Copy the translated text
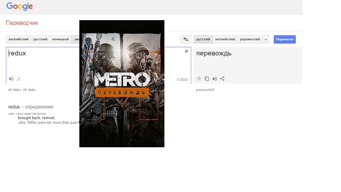Image resolution: width=341 pixels, height=192 pixels. 207,79
